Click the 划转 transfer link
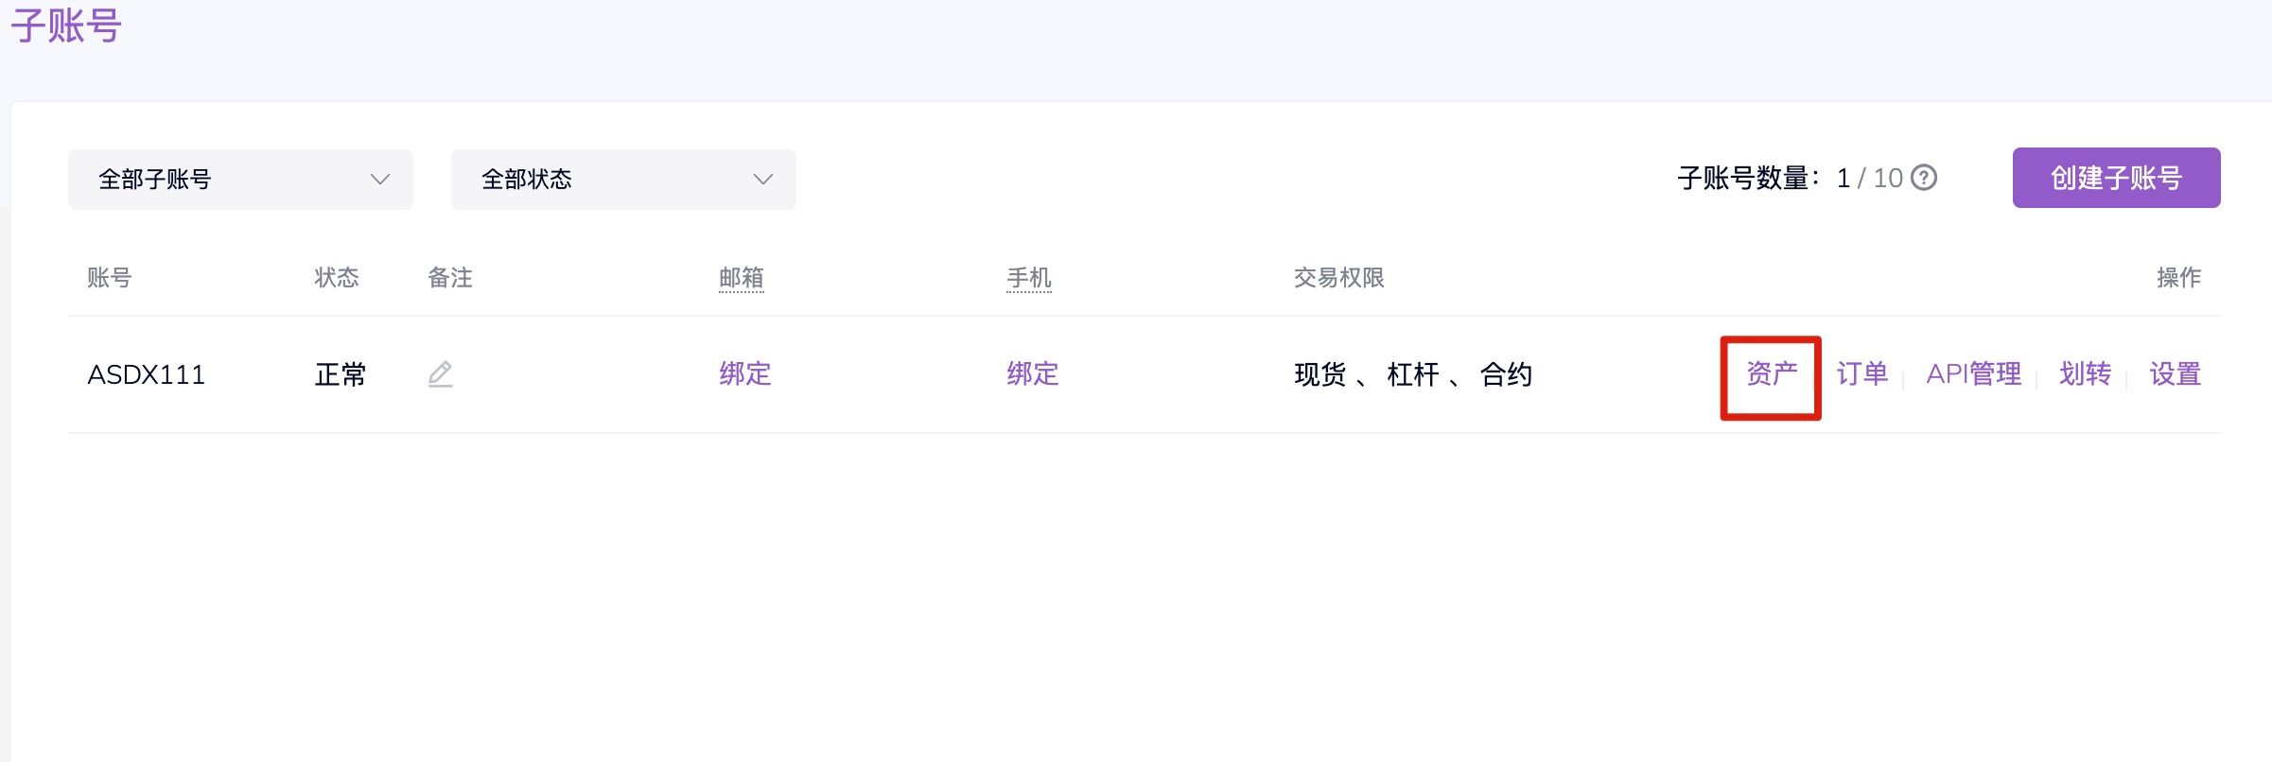 point(2085,374)
